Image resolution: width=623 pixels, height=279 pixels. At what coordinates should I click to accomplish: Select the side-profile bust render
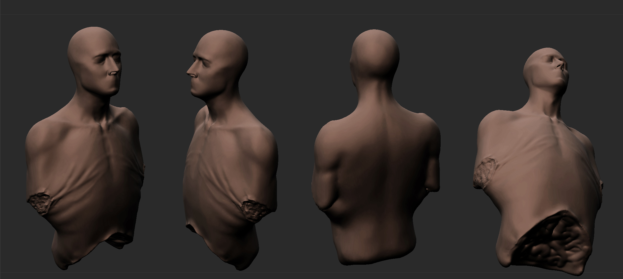(x=231, y=150)
